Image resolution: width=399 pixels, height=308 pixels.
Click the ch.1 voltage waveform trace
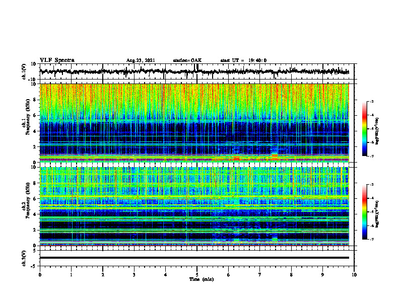tap(194, 71)
